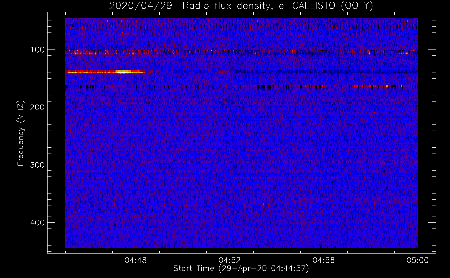Click the '04:52' time tick label
The width and height of the screenshot is (450, 278).
coord(230,260)
